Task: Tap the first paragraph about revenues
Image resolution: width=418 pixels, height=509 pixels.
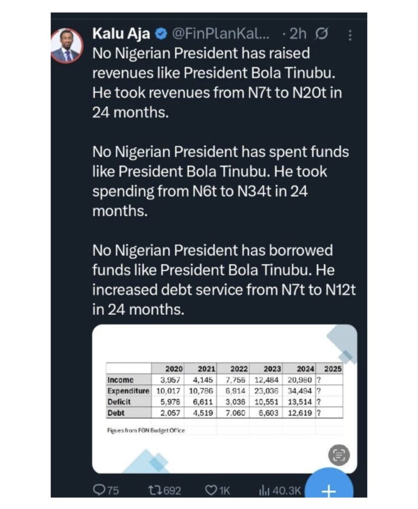Action: 217,83
